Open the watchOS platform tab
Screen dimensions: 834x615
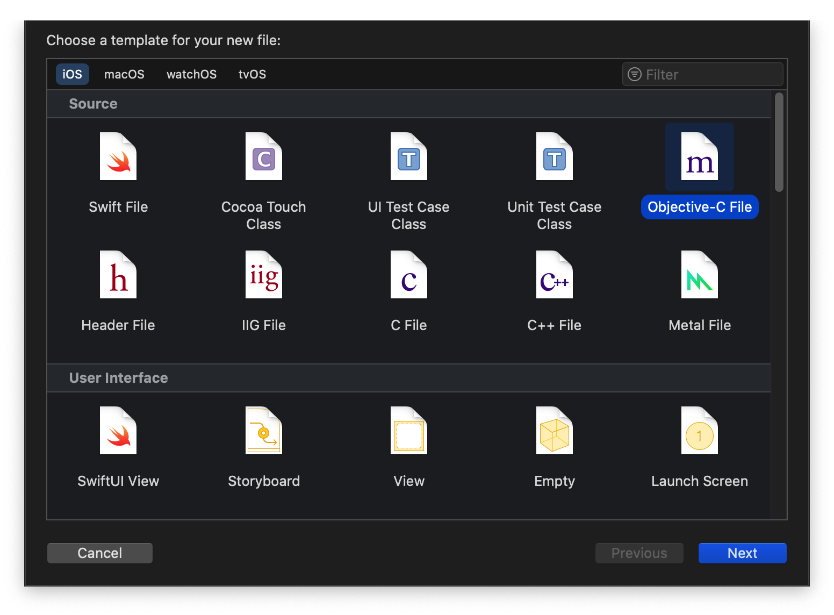coord(192,74)
